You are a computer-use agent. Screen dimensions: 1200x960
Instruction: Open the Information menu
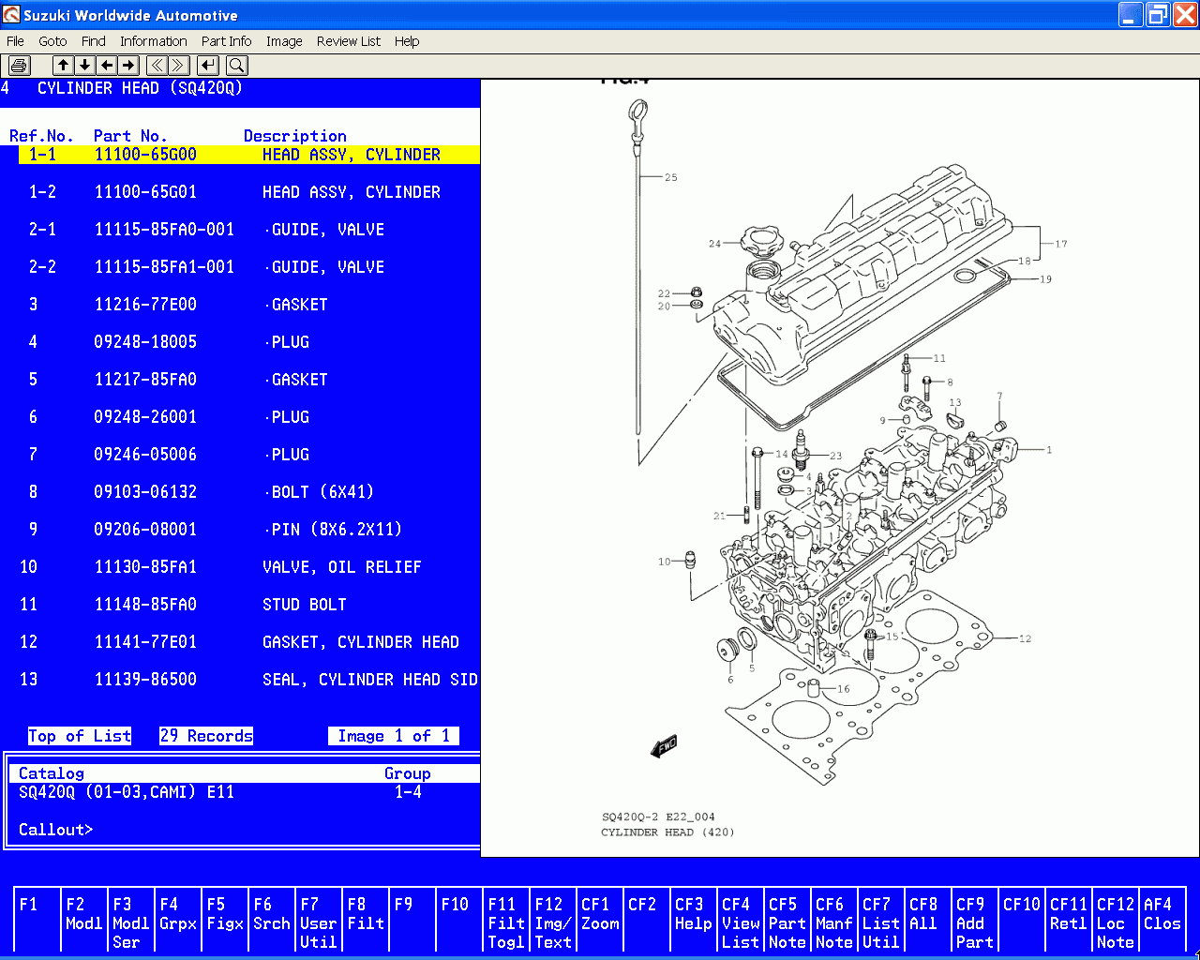pyautogui.click(x=153, y=41)
